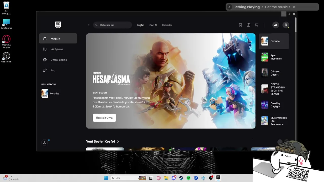
Task: Click the Ücretsiz Oyna button
Action: coord(104,118)
